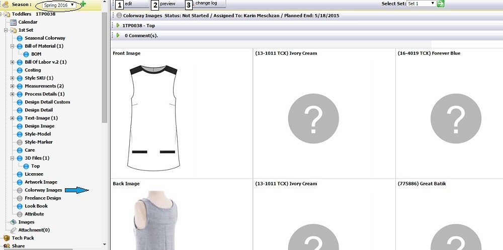
Task: Open Design Detail Custom
Action: point(47,102)
